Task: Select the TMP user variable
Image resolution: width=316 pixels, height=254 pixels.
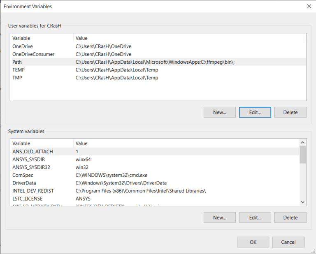Action: [x=17, y=78]
